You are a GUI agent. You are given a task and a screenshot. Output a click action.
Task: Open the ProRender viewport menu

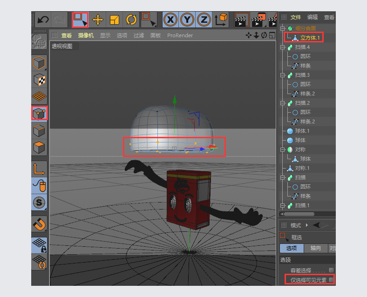(180, 35)
